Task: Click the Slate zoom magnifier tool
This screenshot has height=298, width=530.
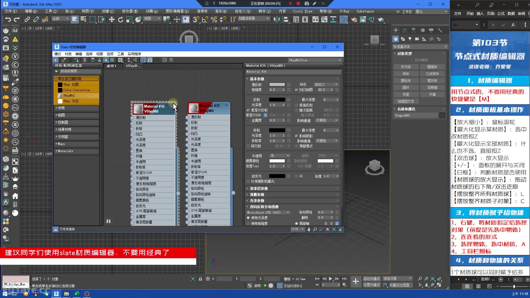Action: pyautogui.click(x=315, y=229)
